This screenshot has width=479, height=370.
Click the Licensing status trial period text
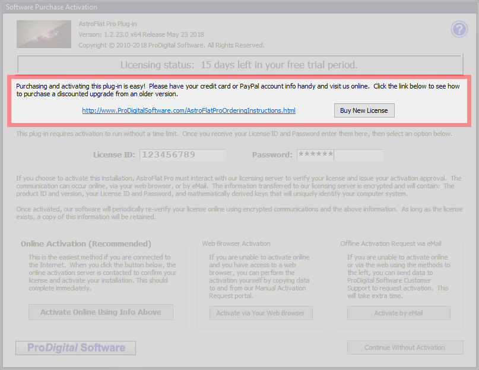coord(239,65)
